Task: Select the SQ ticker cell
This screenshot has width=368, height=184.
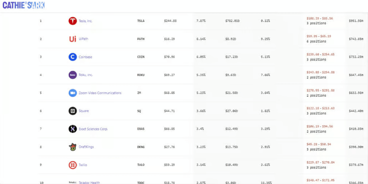Action: pos(139,111)
